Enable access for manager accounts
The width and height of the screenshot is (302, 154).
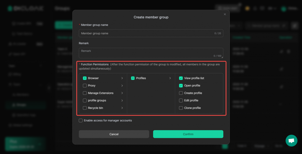coord(81,121)
